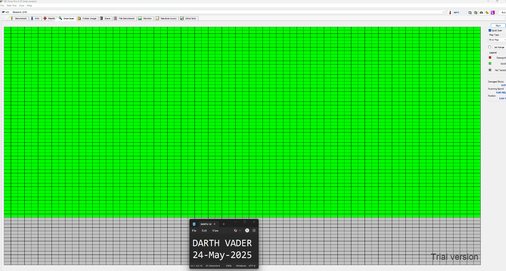Click the green Good legend swatch

[490, 63]
